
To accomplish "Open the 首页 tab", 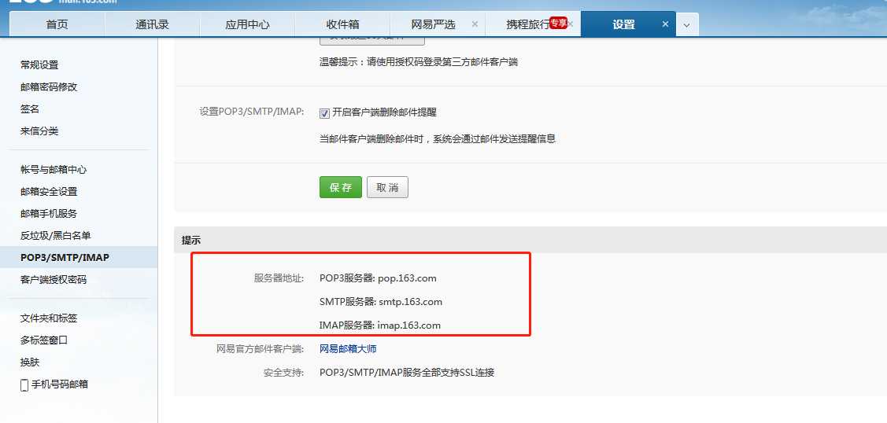I will coord(57,25).
